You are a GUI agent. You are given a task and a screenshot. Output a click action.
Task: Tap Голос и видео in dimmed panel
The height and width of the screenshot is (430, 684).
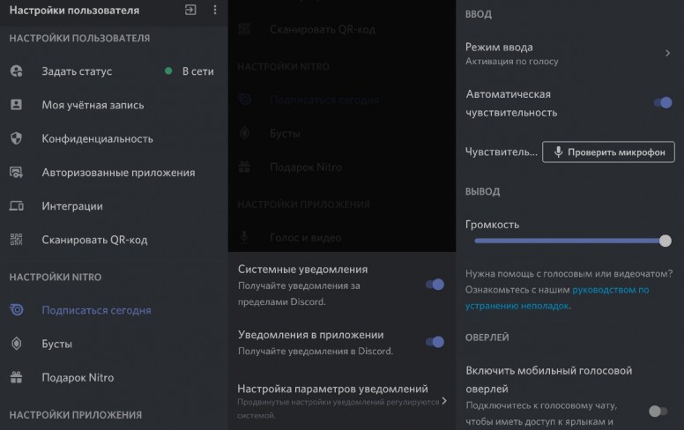(x=305, y=238)
